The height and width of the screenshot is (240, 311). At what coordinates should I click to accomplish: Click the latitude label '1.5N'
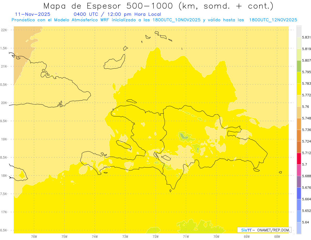tap(4, 48)
